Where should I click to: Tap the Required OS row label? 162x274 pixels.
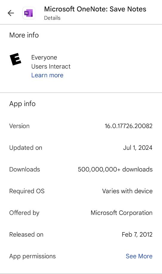tap(27, 191)
